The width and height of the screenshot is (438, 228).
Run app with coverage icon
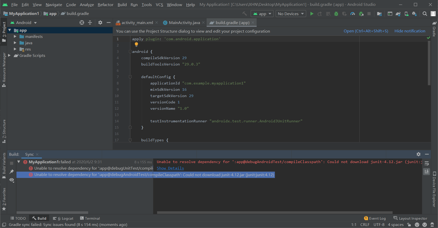344,14
